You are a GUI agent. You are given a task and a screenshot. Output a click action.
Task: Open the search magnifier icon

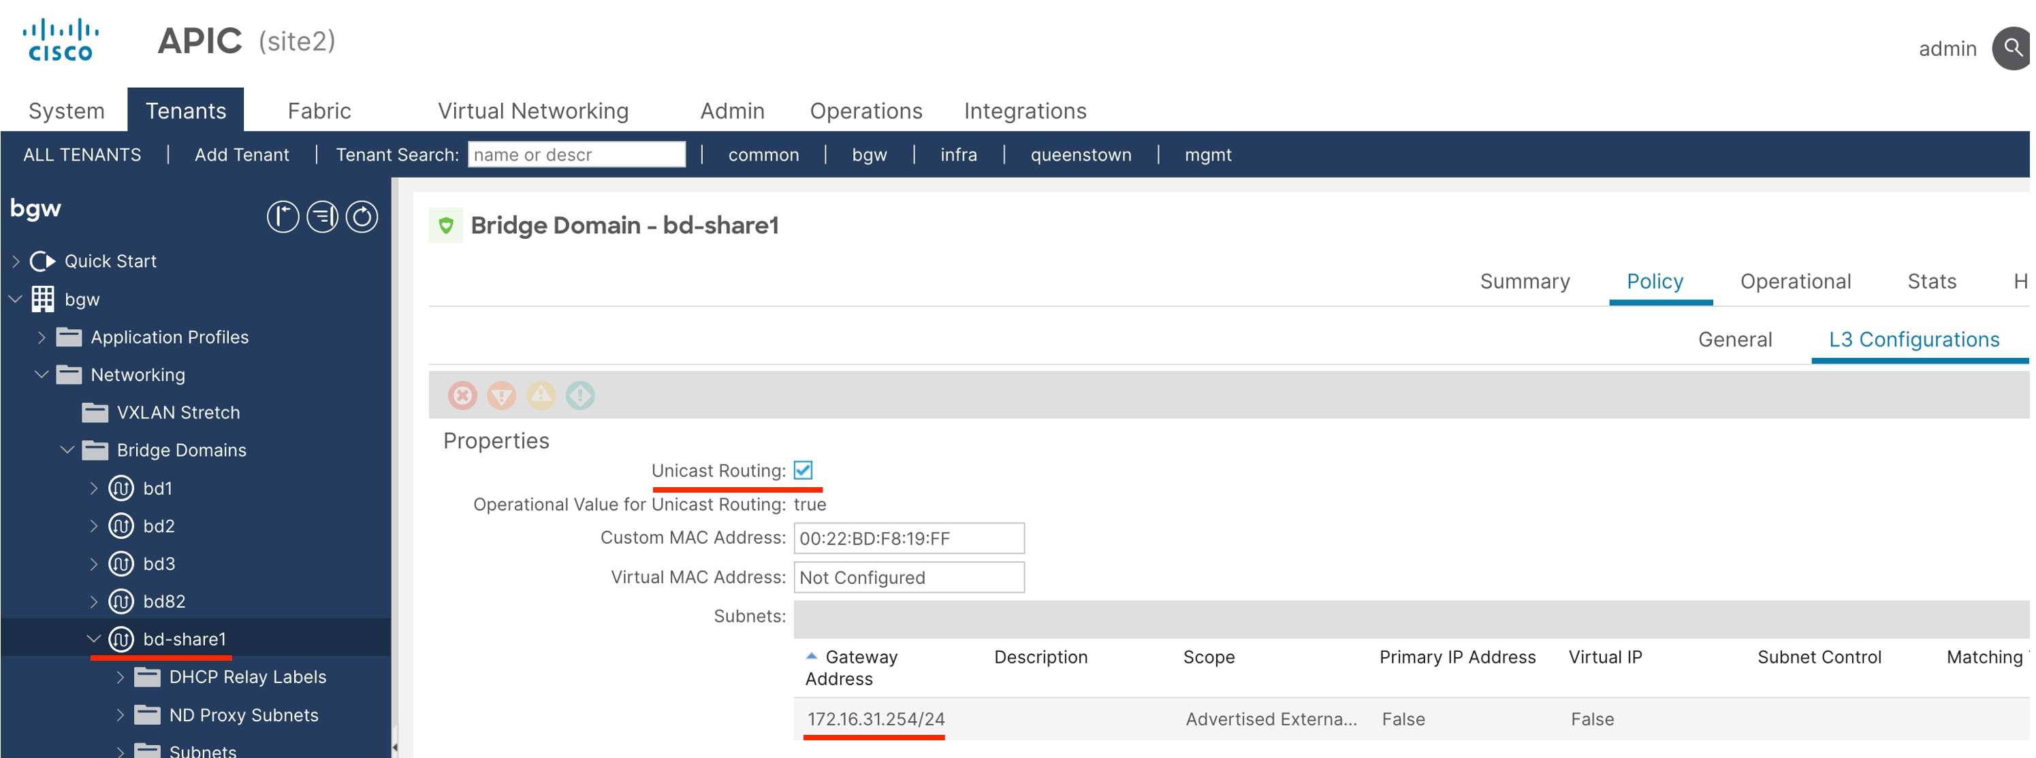point(2012,48)
